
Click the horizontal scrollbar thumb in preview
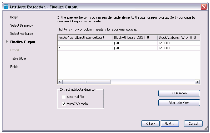pyautogui.click(x=87, y=82)
